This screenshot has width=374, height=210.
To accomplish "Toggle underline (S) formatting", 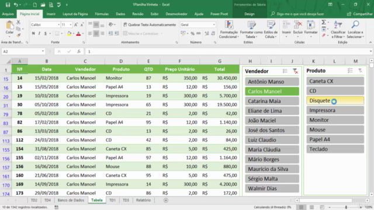I will click(46, 34).
